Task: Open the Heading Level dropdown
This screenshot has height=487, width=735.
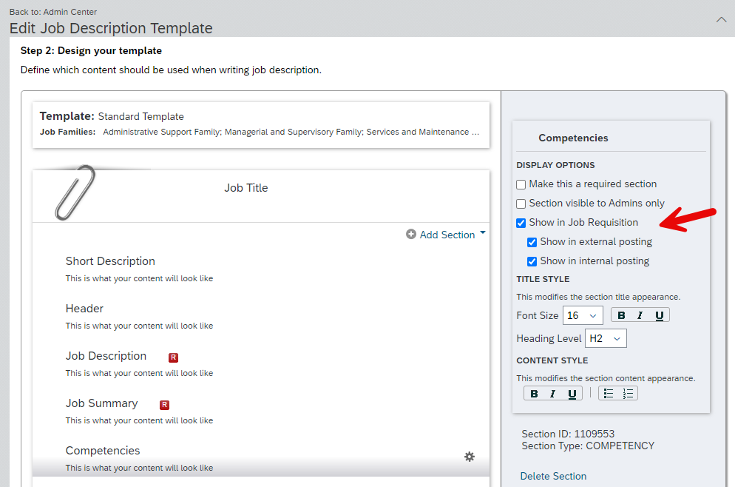Action: (x=606, y=338)
